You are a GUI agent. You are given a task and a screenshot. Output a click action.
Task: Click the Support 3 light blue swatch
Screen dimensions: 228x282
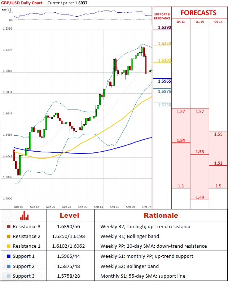coord(9,276)
